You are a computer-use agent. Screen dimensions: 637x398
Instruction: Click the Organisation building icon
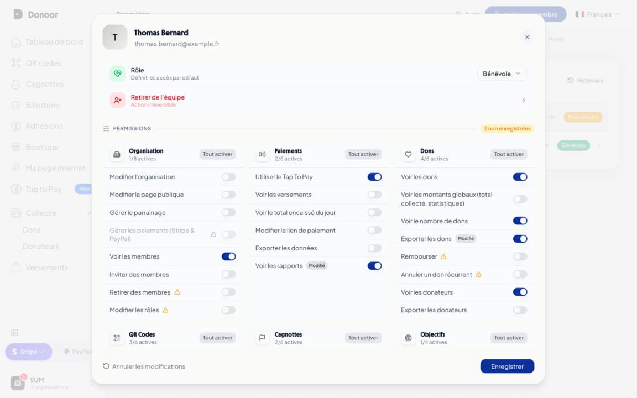(x=117, y=154)
